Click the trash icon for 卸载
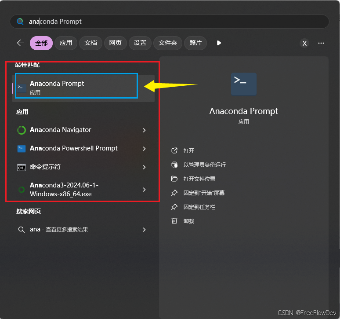340x319 pixels. (x=174, y=221)
